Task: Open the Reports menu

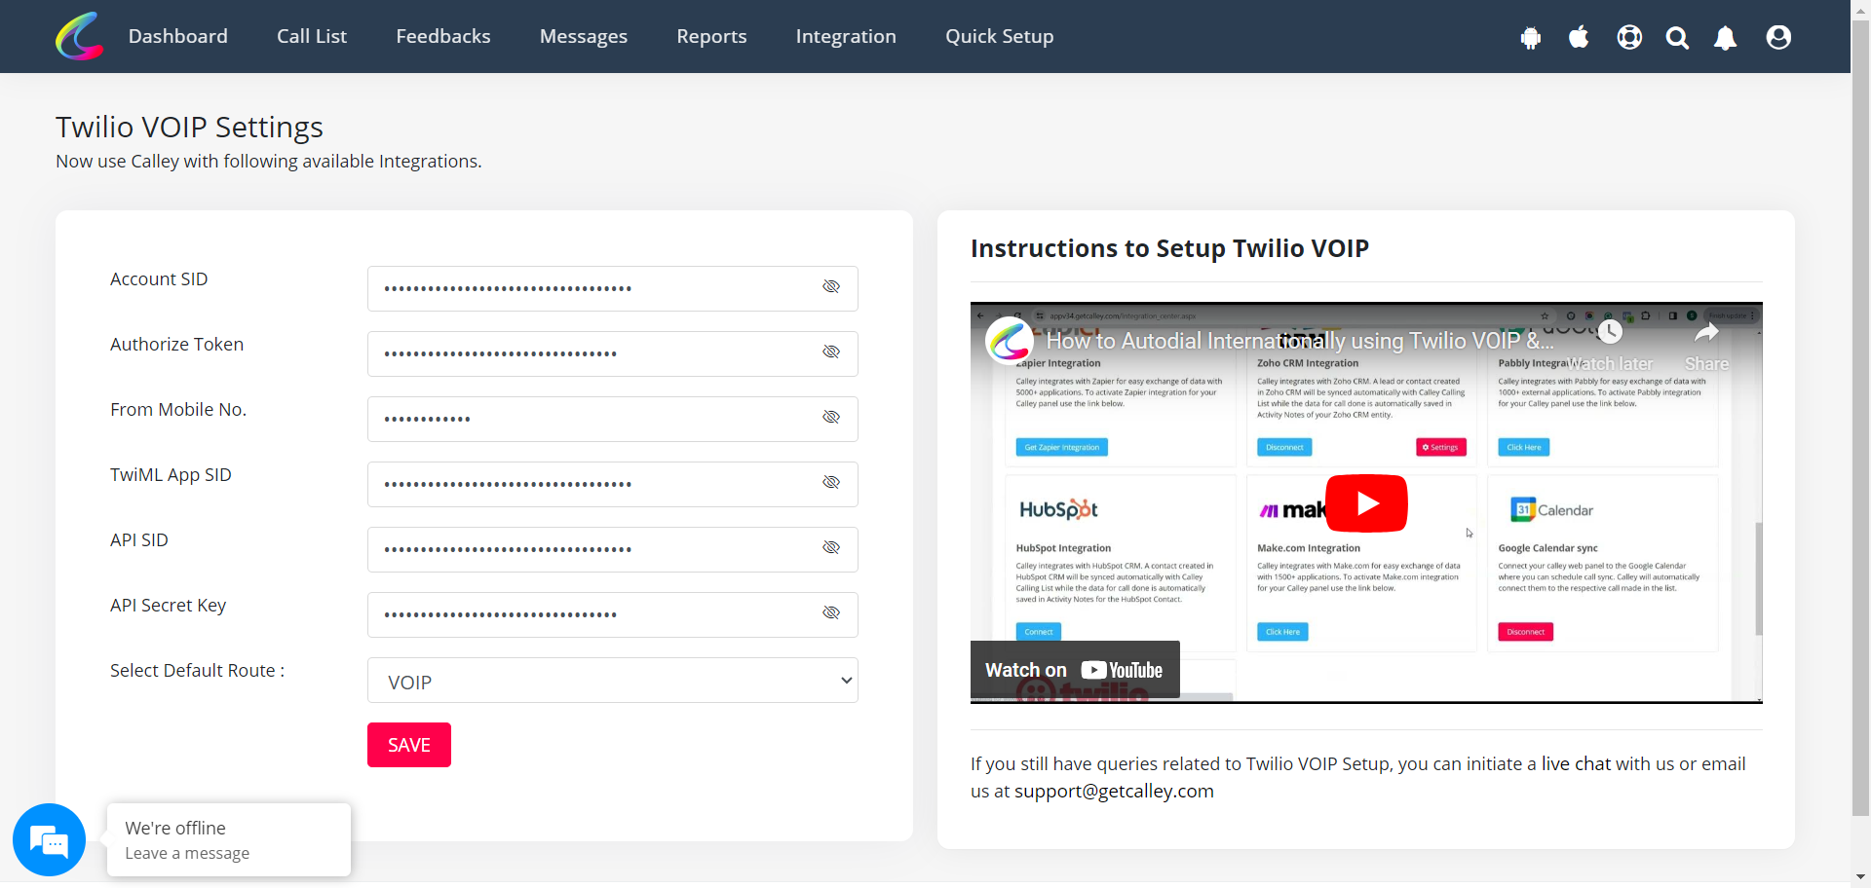Action: (x=711, y=36)
